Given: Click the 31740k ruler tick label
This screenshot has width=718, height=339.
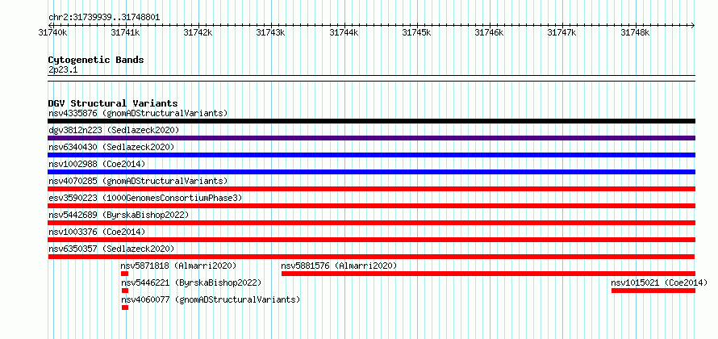Looking at the screenshot, I should pos(53,32).
